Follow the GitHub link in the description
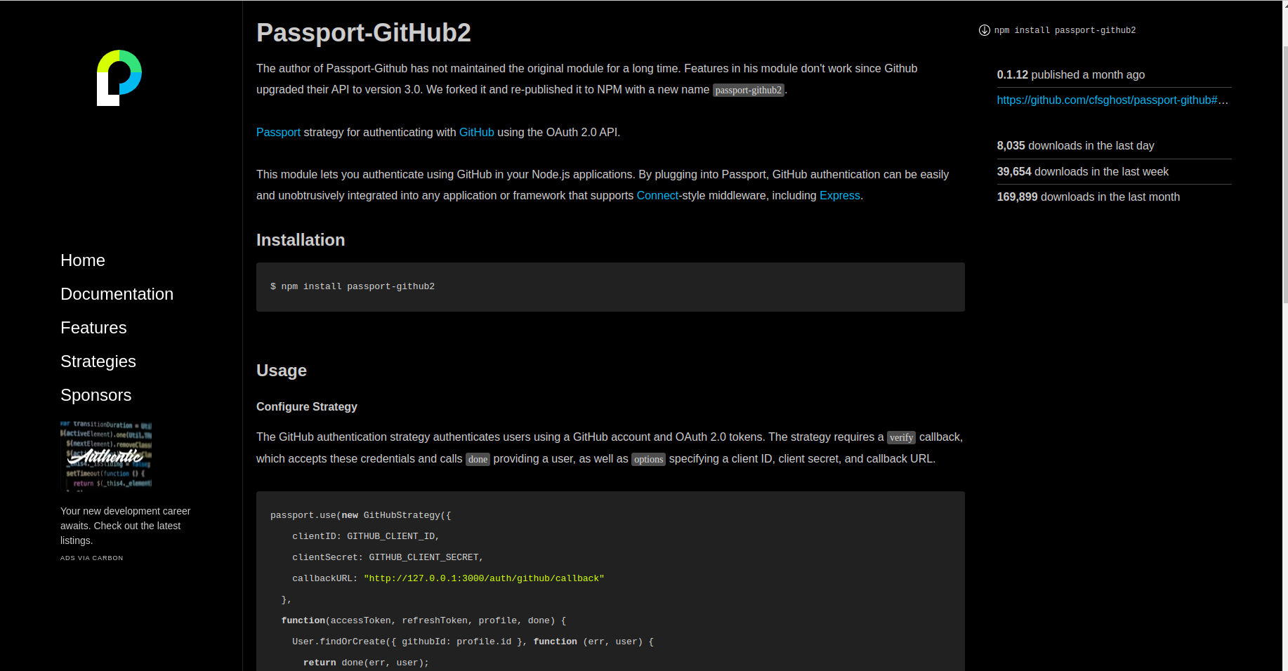Image resolution: width=1288 pixels, height=671 pixels. pos(477,132)
